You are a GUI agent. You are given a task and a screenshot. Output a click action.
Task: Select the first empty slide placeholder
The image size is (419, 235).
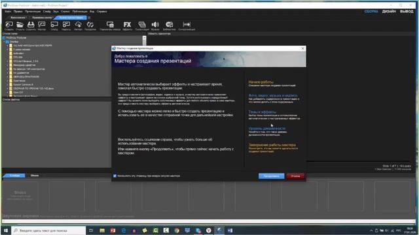point(20,196)
